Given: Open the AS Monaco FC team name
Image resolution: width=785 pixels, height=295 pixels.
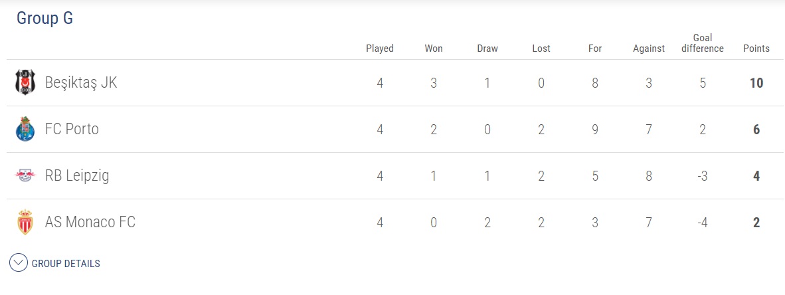Looking at the screenshot, I should tap(90, 223).
